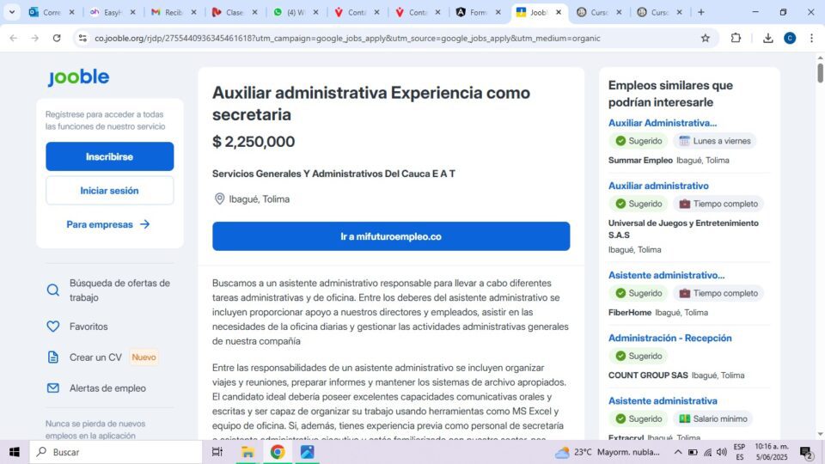Screen dimensions: 825x464
Task: Open Administración - Recepción job link
Action: pyautogui.click(x=669, y=338)
